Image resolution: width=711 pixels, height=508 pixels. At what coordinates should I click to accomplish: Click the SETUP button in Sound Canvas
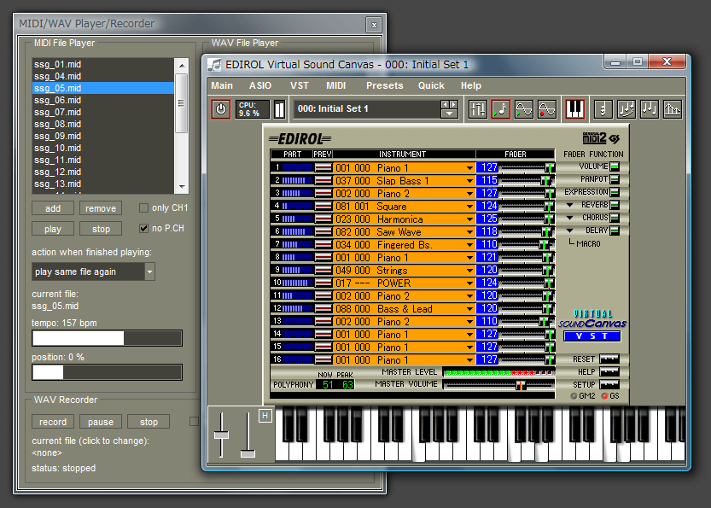[609, 384]
